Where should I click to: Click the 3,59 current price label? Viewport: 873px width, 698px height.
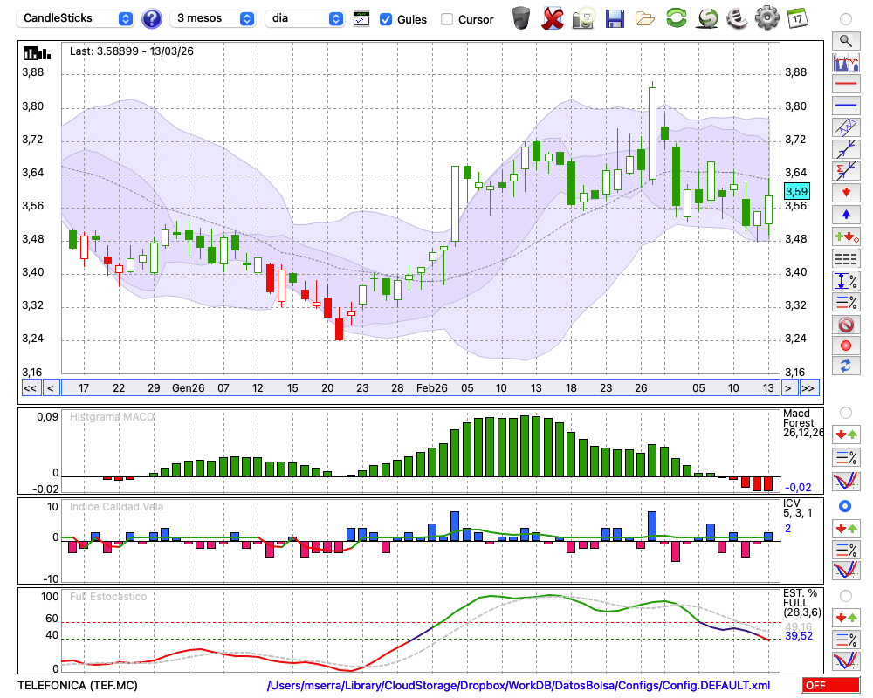796,191
